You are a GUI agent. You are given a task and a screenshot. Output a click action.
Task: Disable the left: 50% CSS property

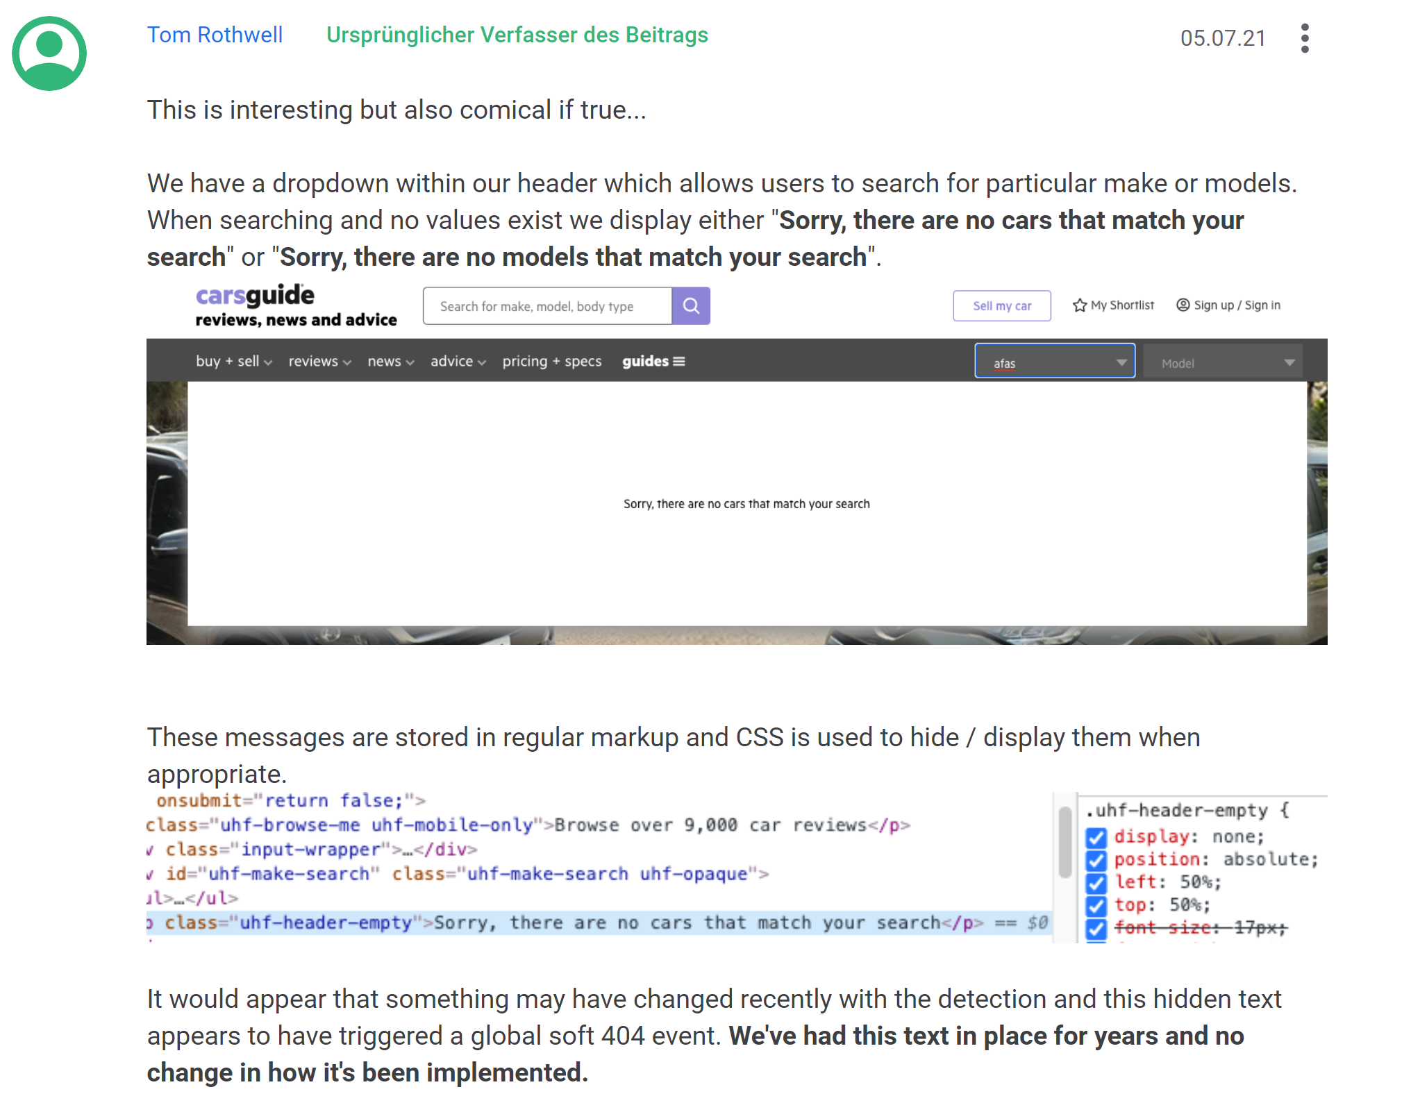pyautogui.click(x=1096, y=883)
